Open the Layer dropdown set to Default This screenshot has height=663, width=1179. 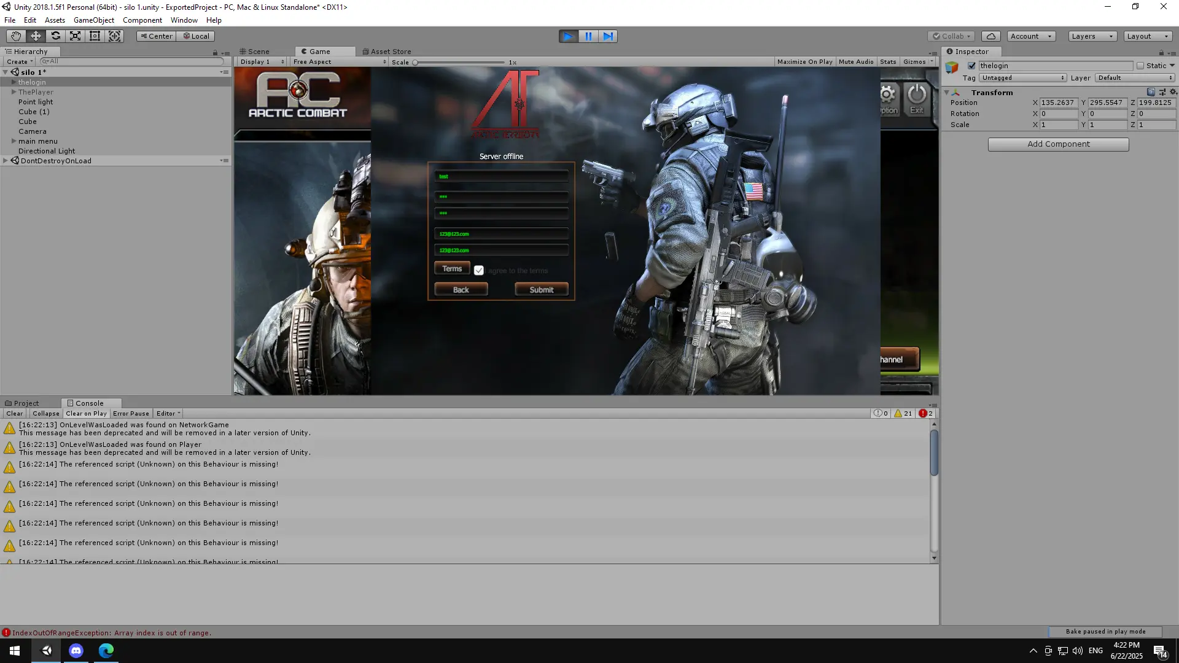[1135, 78]
